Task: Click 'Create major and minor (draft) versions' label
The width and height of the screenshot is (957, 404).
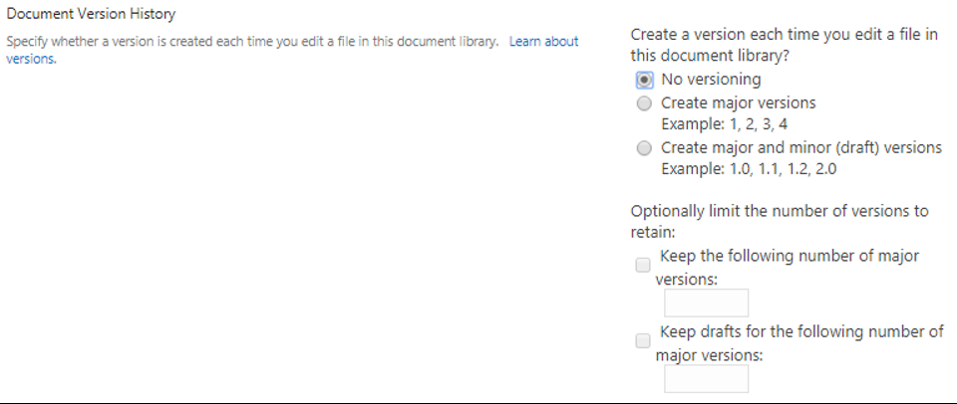Action: [x=800, y=148]
